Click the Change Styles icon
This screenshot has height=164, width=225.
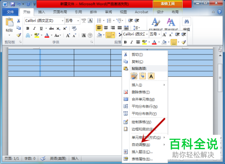click(171, 22)
